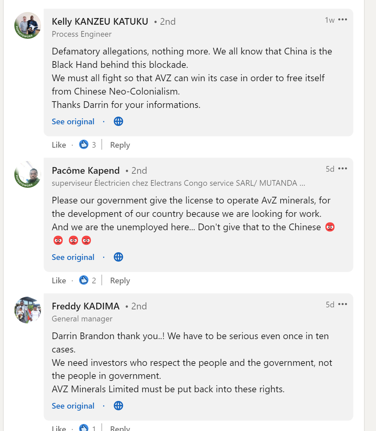
Task: Open Freddy KADIMA's profile name
Action: [x=86, y=306]
